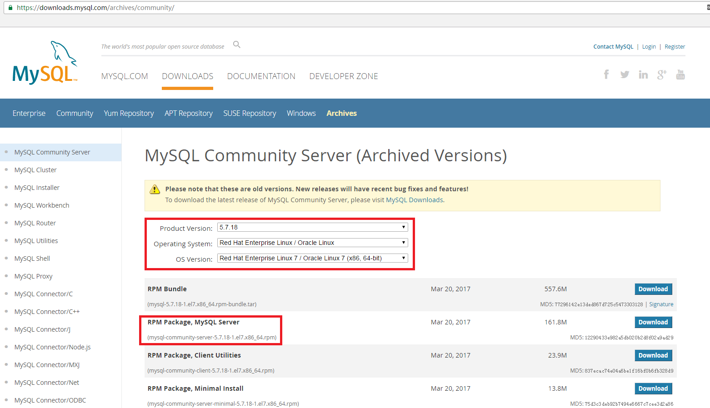
Task: Go to MYSQL.COM main tab
Action: (125, 76)
